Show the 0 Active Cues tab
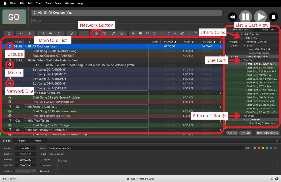This screenshot has width=281, height=182. [267, 30]
